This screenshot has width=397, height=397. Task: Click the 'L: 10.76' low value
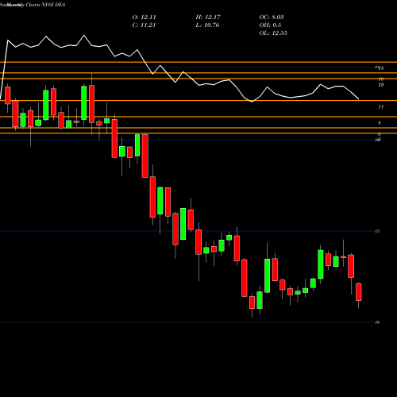tap(207, 25)
